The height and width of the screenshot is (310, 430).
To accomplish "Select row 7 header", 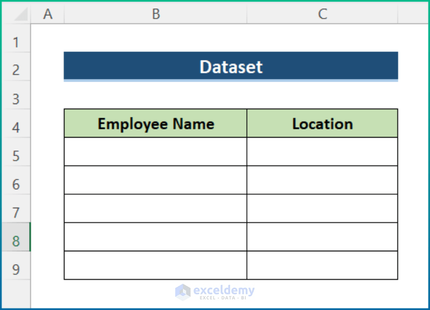I will tap(16, 209).
